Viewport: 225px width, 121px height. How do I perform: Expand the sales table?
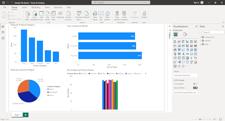[201, 44]
